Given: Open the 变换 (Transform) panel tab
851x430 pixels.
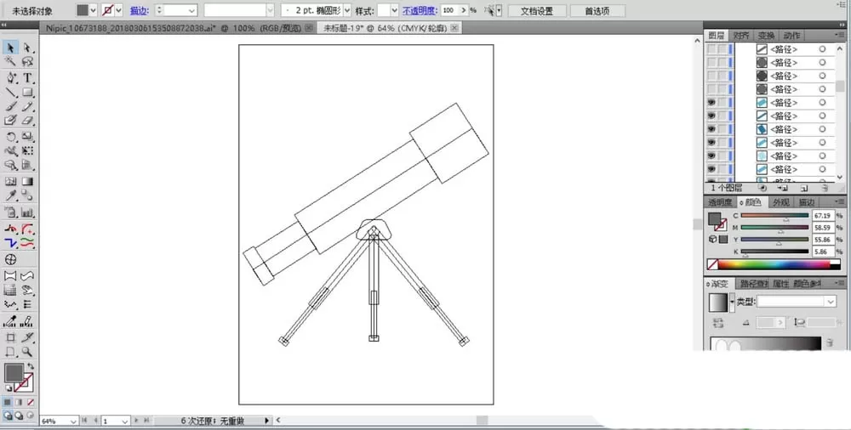Looking at the screenshot, I should coord(767,35).
